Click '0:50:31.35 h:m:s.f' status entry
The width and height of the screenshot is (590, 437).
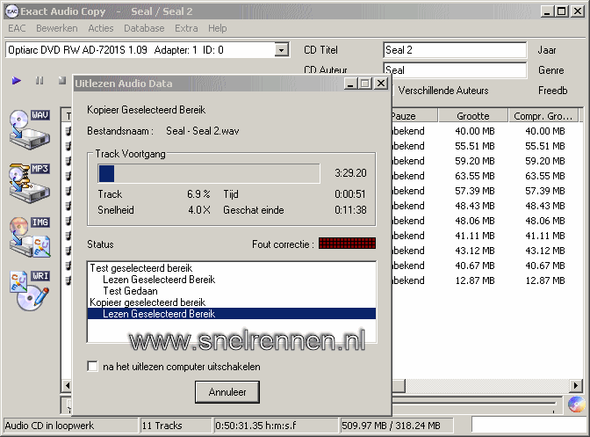coord(275,426)
